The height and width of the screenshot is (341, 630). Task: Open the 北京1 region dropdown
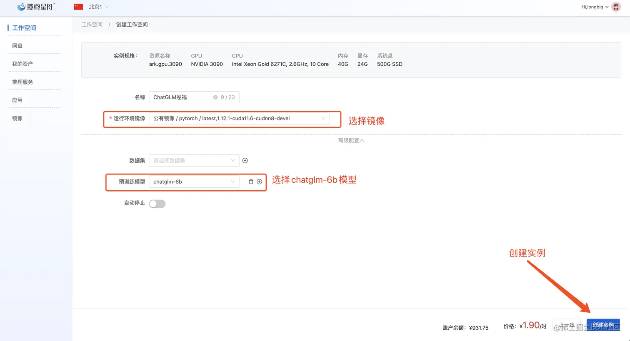[99, 7]
